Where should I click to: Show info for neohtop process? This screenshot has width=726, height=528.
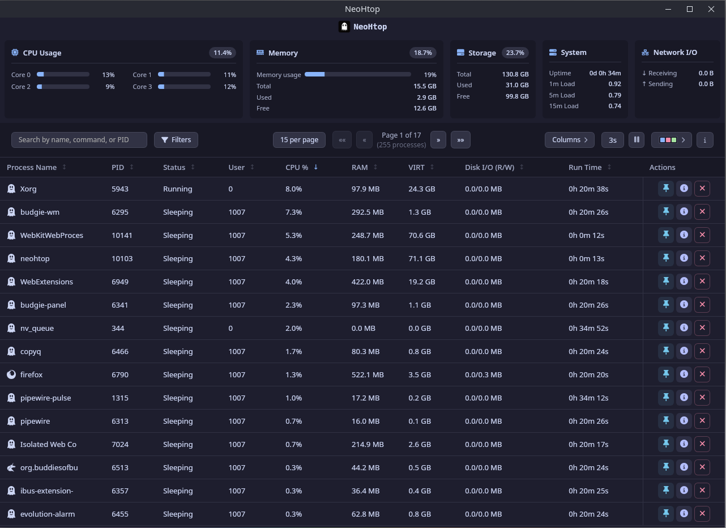[684, 258]
